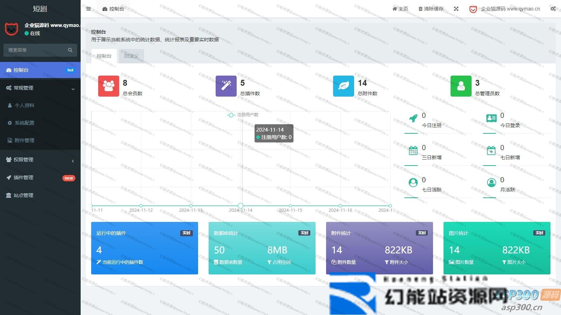This screenshot has height=315, width=561.
Task: Click the blue leaf attachments icon
Action: tap(343, 86)
